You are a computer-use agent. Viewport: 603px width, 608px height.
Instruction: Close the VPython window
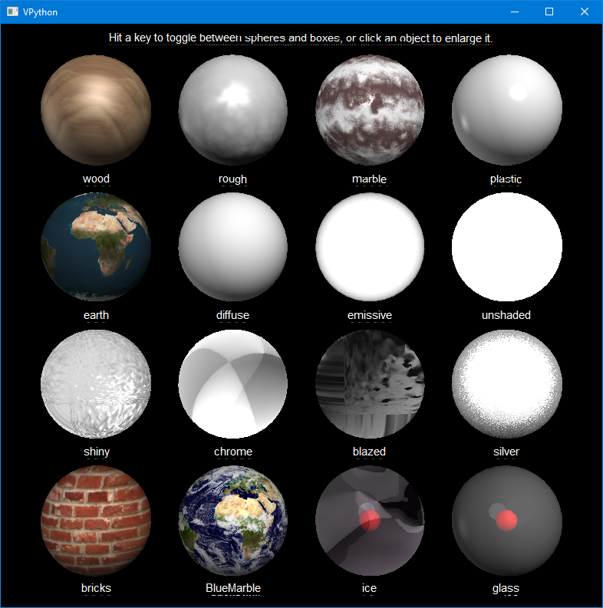(585, 12)
